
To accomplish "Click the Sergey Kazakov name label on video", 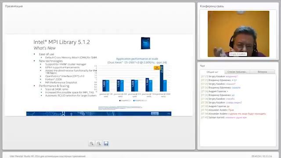I will (238, 54).
